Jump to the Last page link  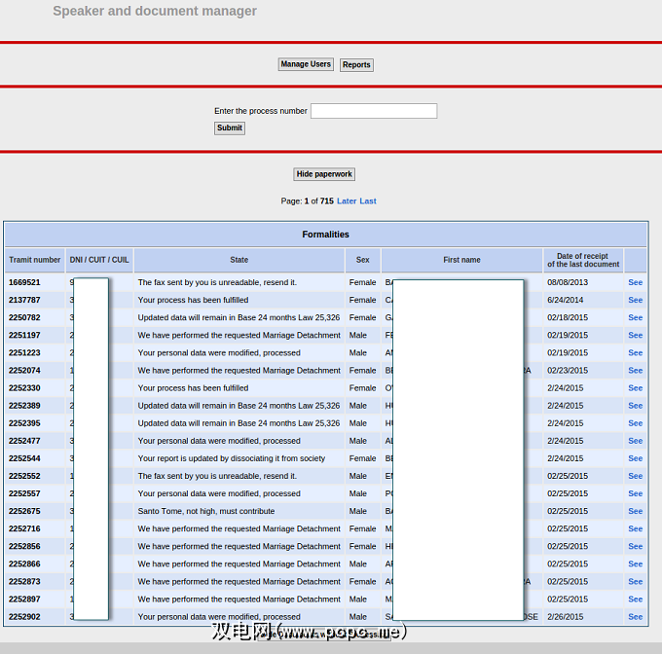(368, 201)
